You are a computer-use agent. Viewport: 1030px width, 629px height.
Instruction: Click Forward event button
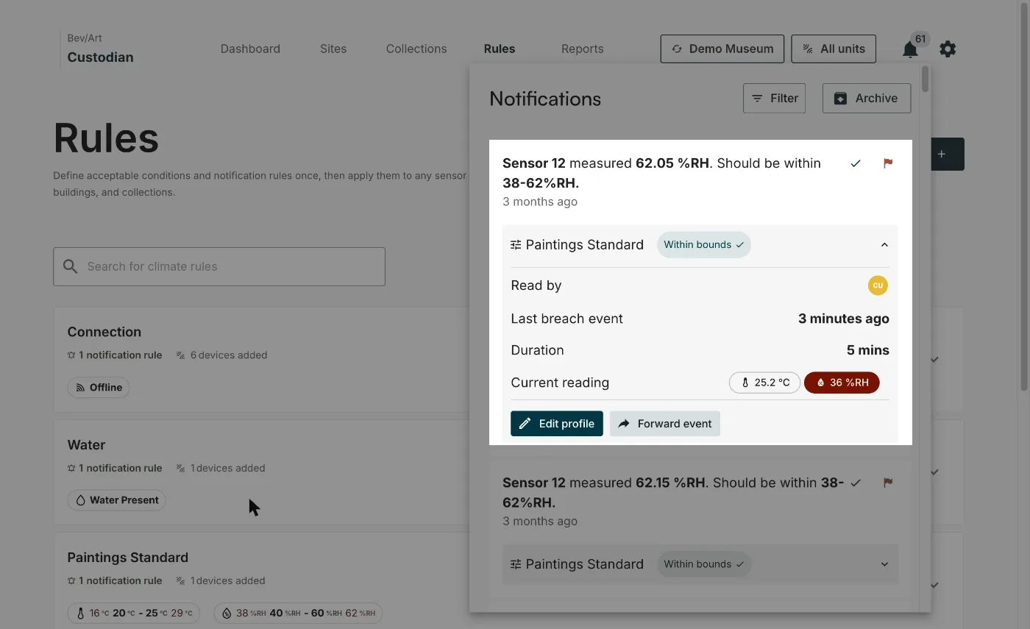coord(665,424)
